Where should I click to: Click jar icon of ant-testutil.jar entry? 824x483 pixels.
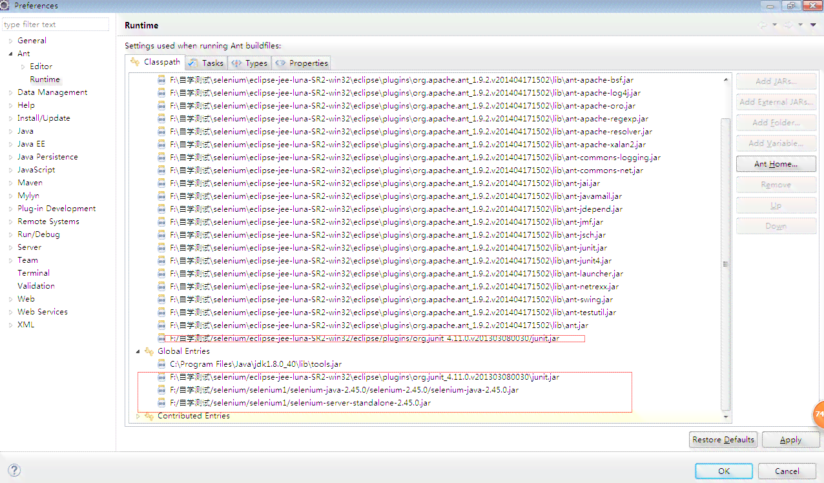click(161, 313)
